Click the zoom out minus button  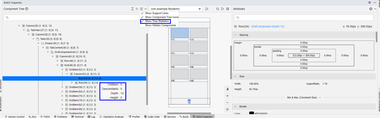(x=228, y=103)
